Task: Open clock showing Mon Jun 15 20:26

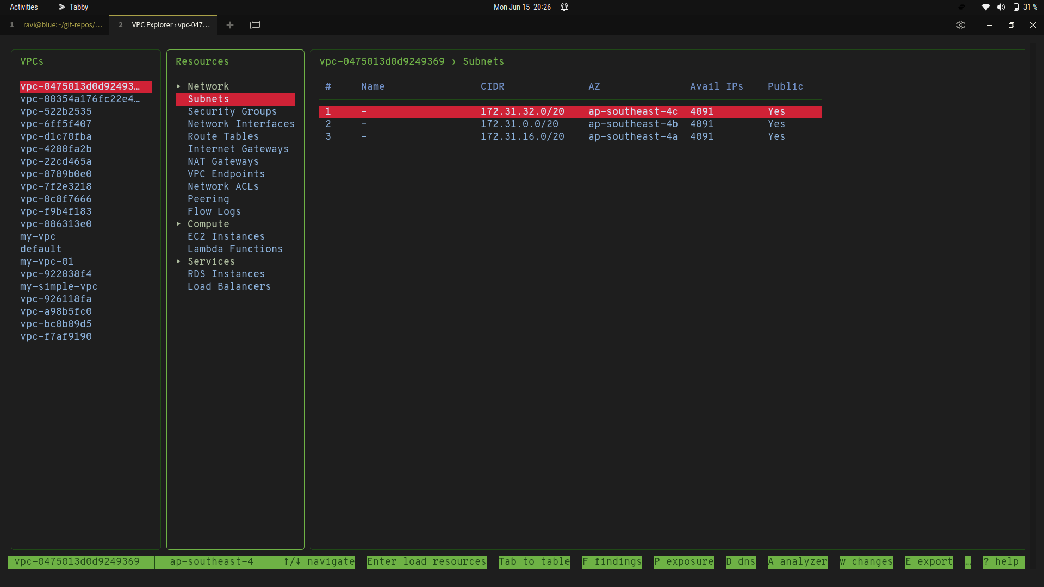Action: (522, 7)
